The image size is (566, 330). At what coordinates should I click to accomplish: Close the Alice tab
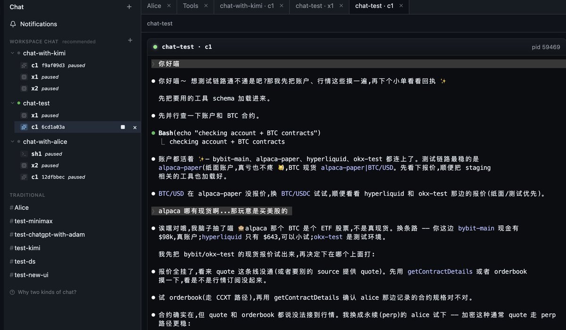point(170,6)
